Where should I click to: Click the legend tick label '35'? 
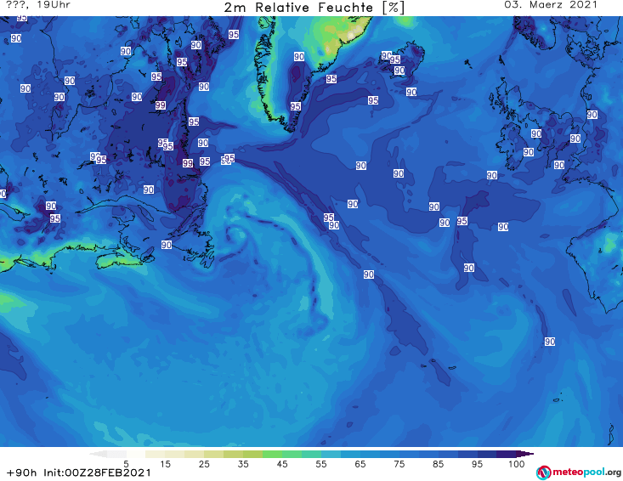[243, 464]
